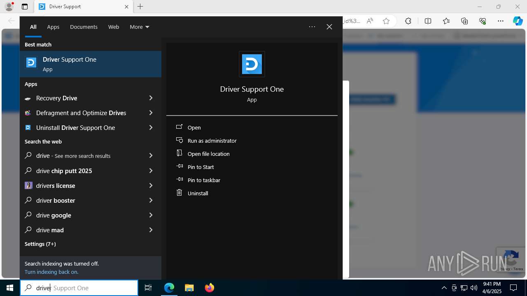Image resolution: width=527 pixels, height=296 pixels.
Task: Launch Microsoft Edge from the taskbar
Action: [x=169, y=288]
